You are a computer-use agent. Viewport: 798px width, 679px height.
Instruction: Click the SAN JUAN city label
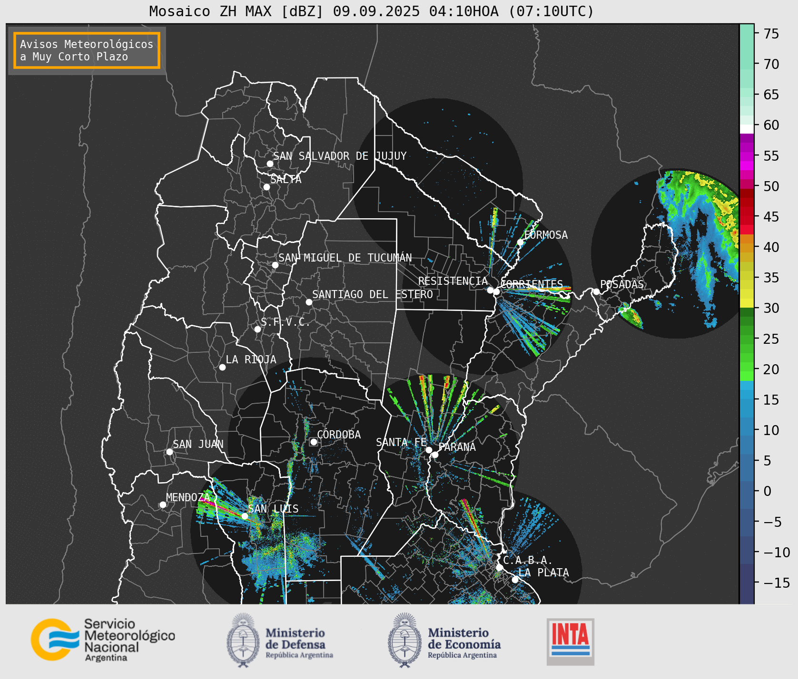(x=198, y=444)
